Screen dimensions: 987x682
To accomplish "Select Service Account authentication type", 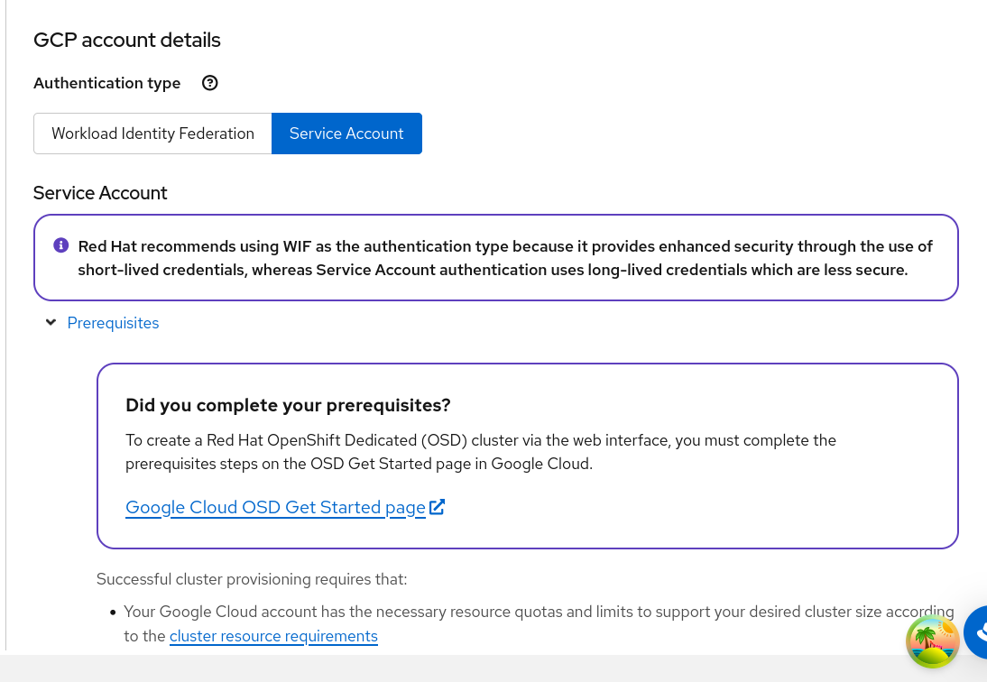I will (x=346, y=134).
